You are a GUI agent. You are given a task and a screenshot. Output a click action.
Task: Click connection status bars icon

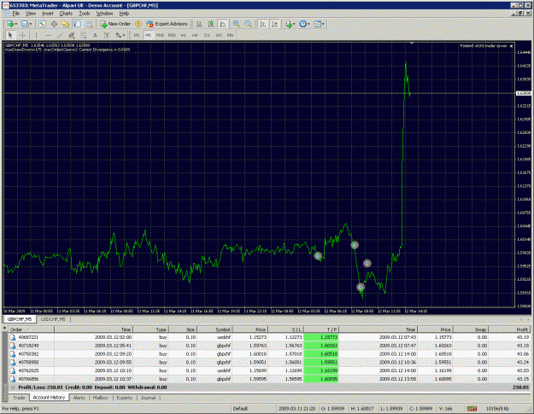pyautogui.click(x=472, y=409)
